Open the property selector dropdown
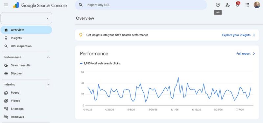 [x=26, y=18]
